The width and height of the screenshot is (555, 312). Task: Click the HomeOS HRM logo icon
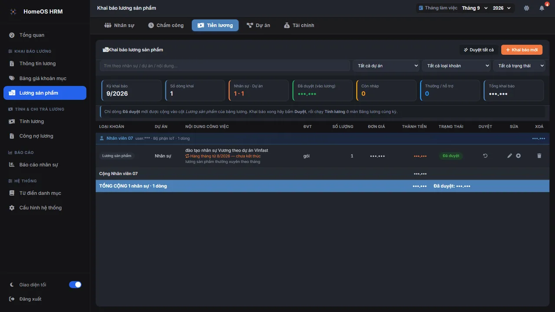13,12
